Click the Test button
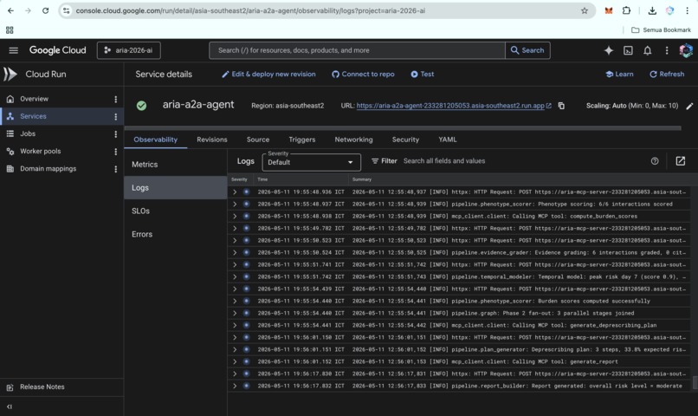698x416 pixels. [422, 75]
